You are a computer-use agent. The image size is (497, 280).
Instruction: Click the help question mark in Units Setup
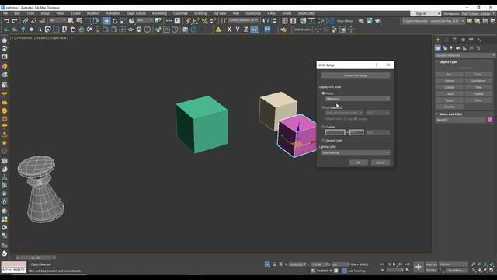(x=377, y=65)
